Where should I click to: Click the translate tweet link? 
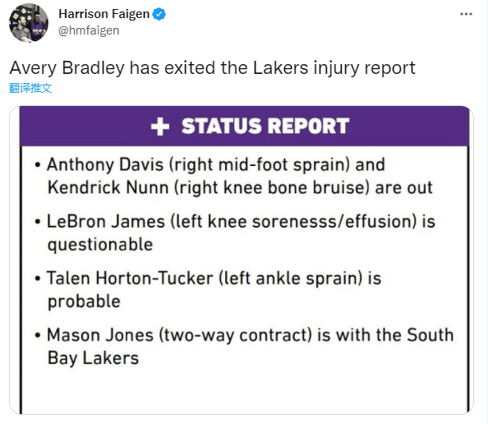(x=30, y=88)
